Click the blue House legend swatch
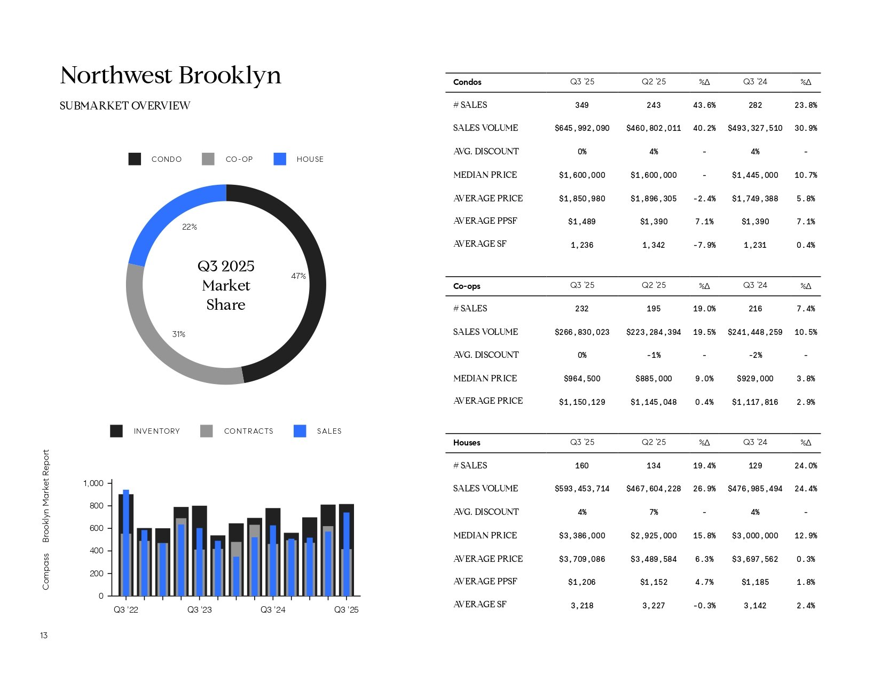The height and width of the screenshot is (681, 881). point(280,159)
